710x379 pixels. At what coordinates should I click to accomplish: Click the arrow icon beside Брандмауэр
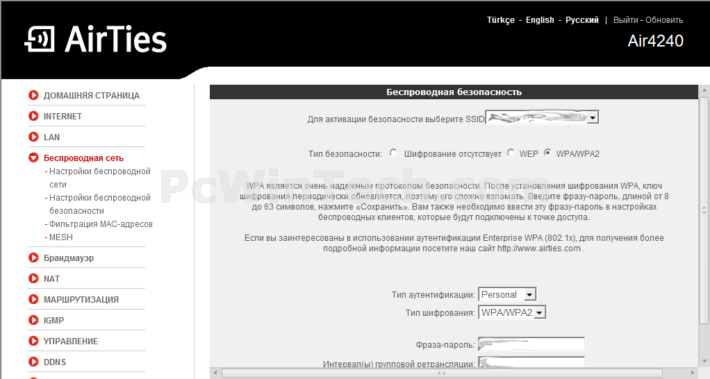(33, 258)
